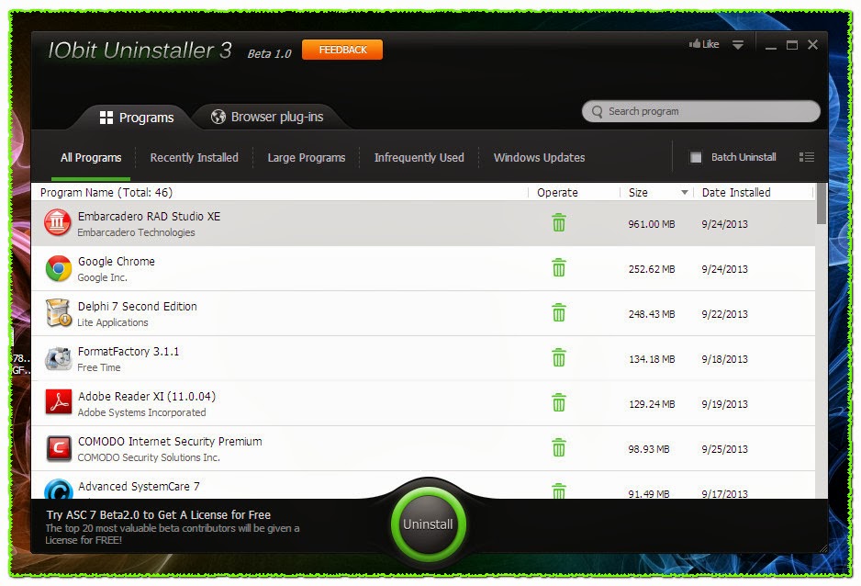
Task: Click the Operate column header
Action: (557, 193)
